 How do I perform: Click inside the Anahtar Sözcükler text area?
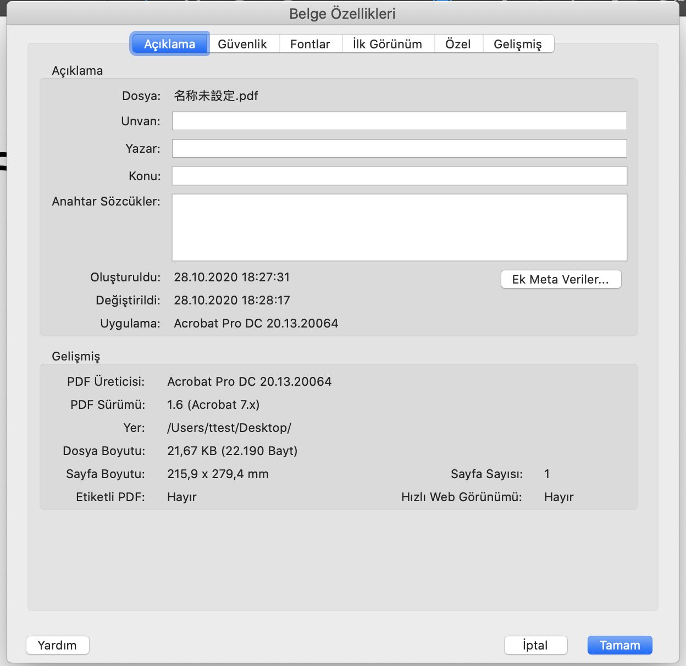coord(400,227)
